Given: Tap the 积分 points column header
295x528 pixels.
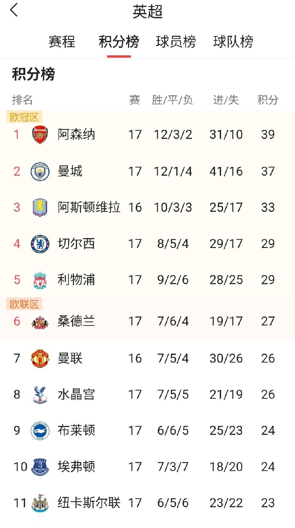Looking at the screenshot, I should point(267,100).
